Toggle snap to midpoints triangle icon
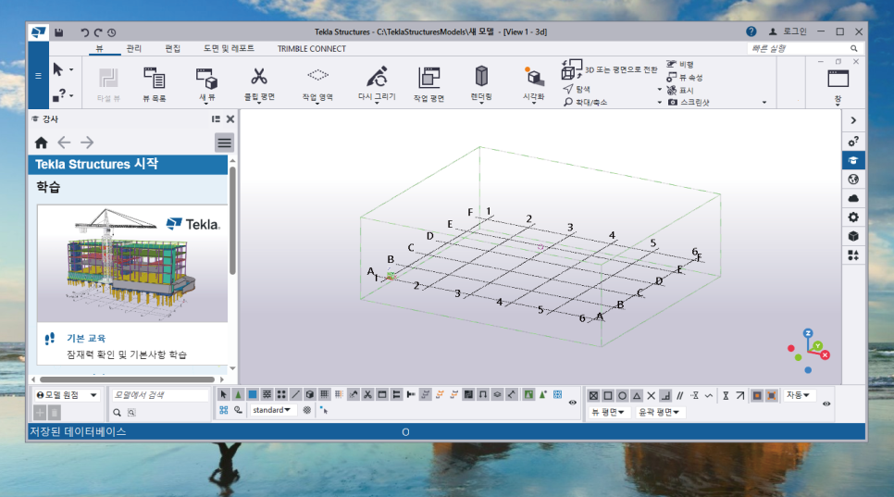Image resolution: width=894 pixels, height=497 pixels. pyautogui.click(x=637, y=395)
